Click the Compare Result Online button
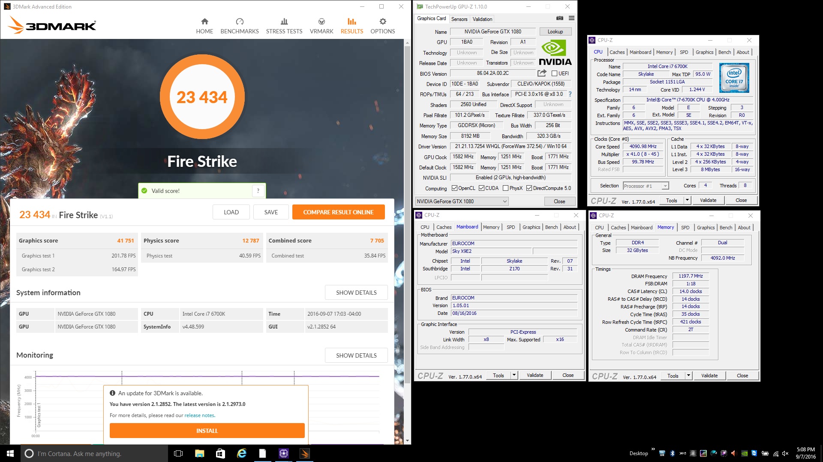Screen dimensions: 823x462 coord(338,212)
